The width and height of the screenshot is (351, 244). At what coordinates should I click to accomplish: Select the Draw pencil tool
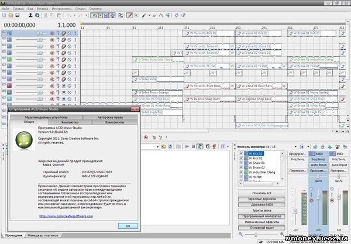[129, 15]
